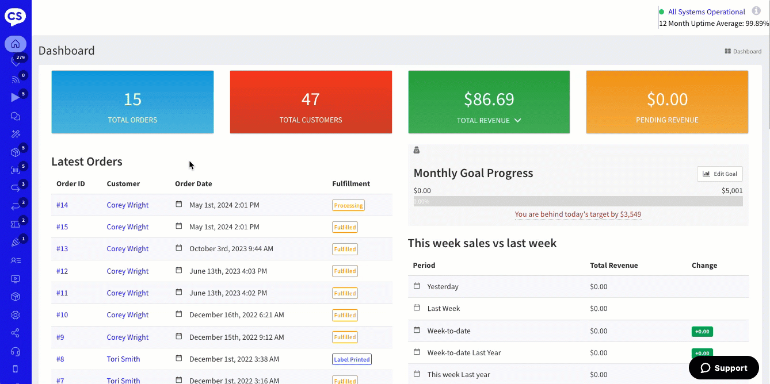Expand the Total Revenue dropdown chevron
The image size is (770, 384).
[x=517, y=121]
